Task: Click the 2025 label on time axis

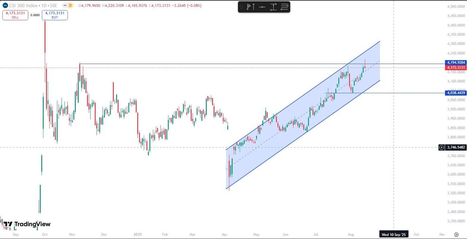Action: point(138,235)
